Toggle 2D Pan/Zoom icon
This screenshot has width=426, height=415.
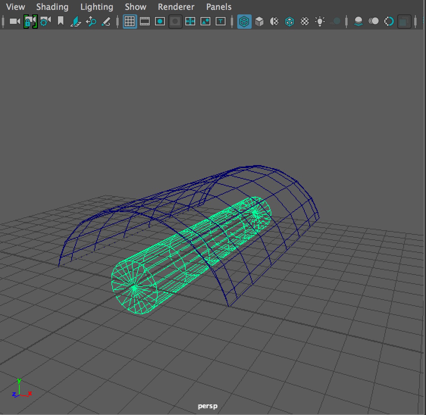[x=91, y=22]
